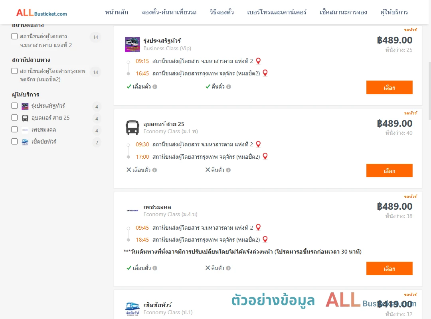The width and height of the screenshot is (431, 319).
Task: Select the 09:45 เพชรมงคล trip with เลือก
Action: coord(389,268)
